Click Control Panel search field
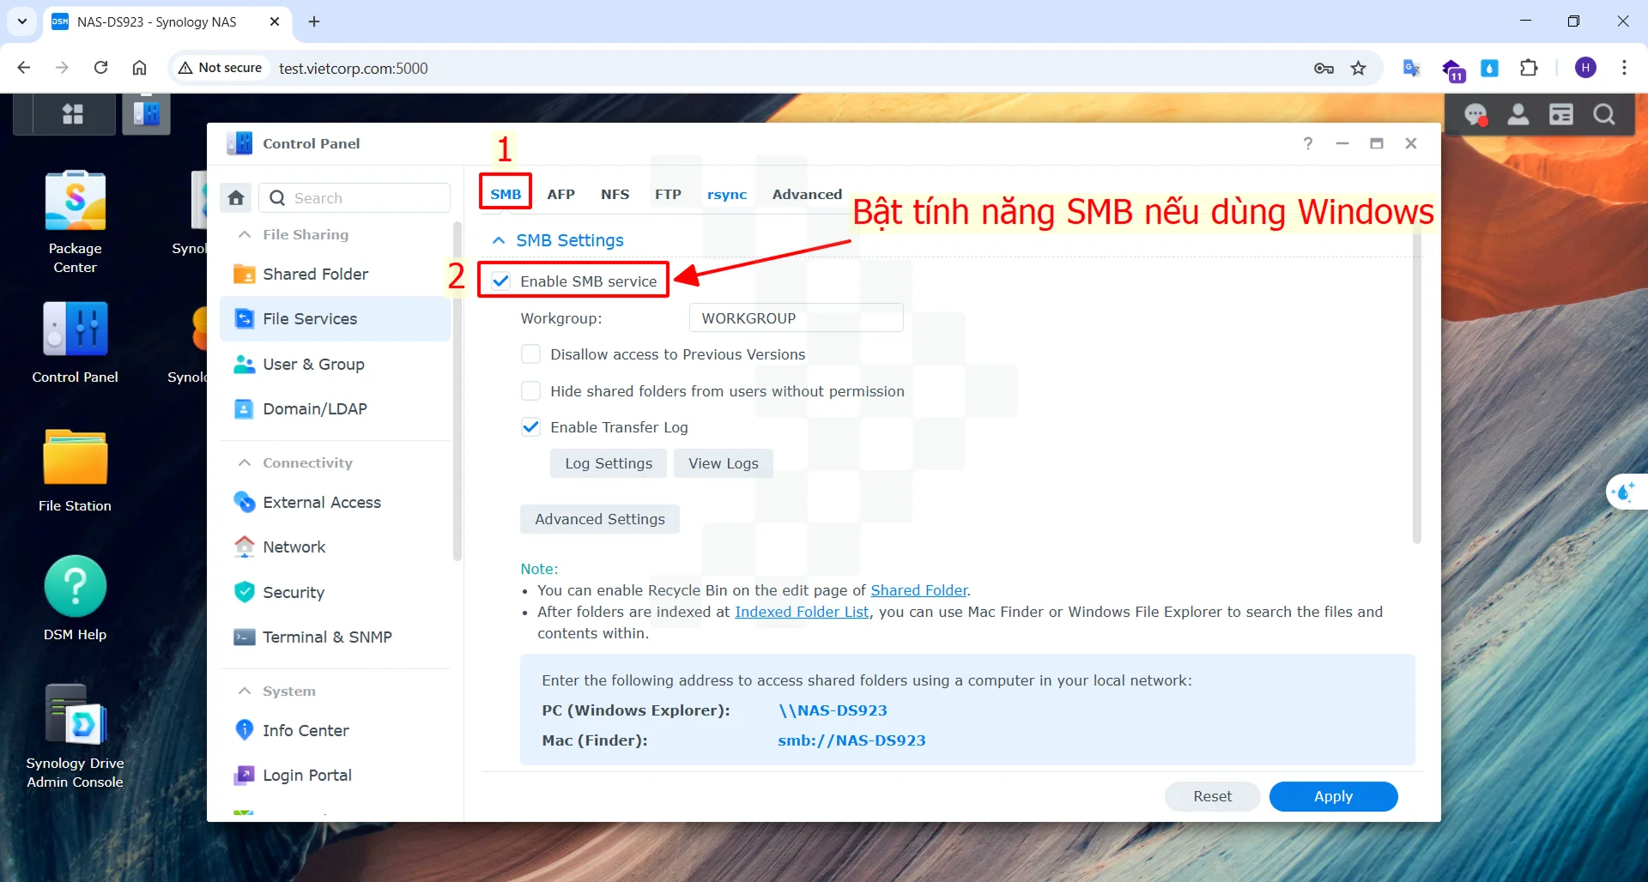Viewport: 1648px width, 882px height. pyautogui.click(x=354, y=198)
